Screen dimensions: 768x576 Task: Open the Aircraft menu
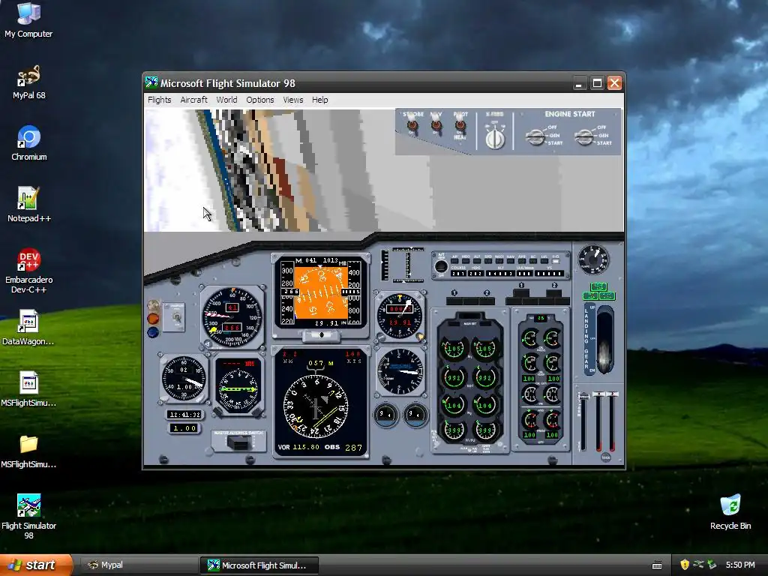point(194,100)
